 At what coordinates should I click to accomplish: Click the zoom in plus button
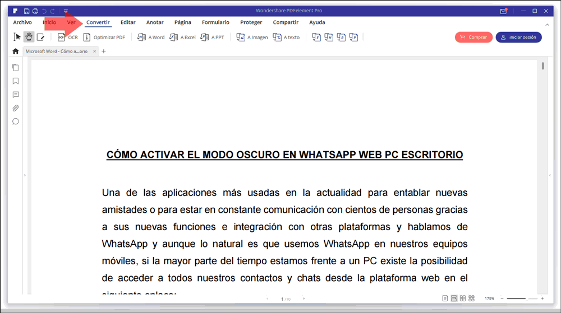pos(542,298)
